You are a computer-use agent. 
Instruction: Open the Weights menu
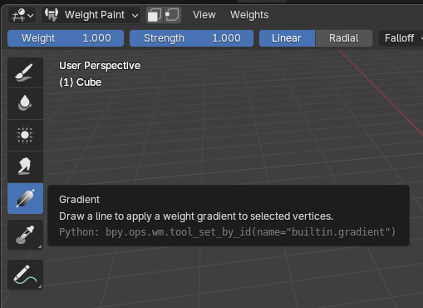tap(249, 15)
